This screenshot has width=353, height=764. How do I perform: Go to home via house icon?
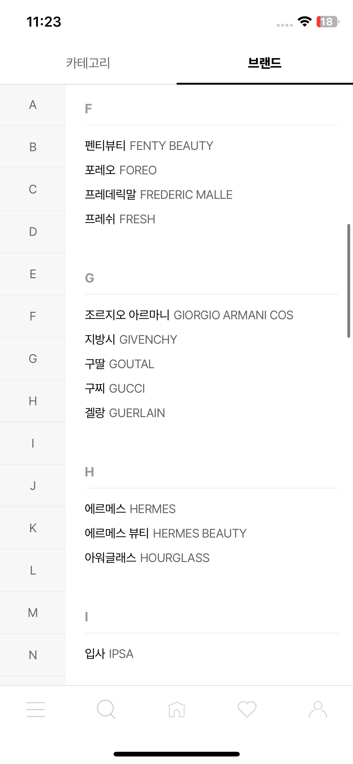(x=177, y=709)
